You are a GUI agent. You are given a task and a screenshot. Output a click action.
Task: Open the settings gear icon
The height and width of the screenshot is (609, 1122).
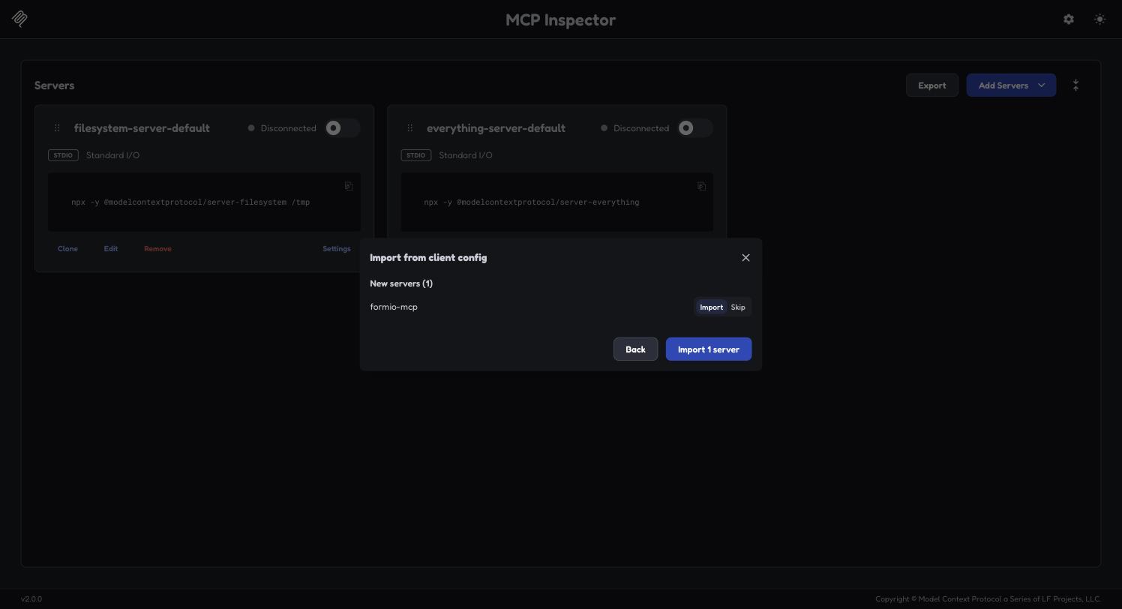[x=1069, y=19]
